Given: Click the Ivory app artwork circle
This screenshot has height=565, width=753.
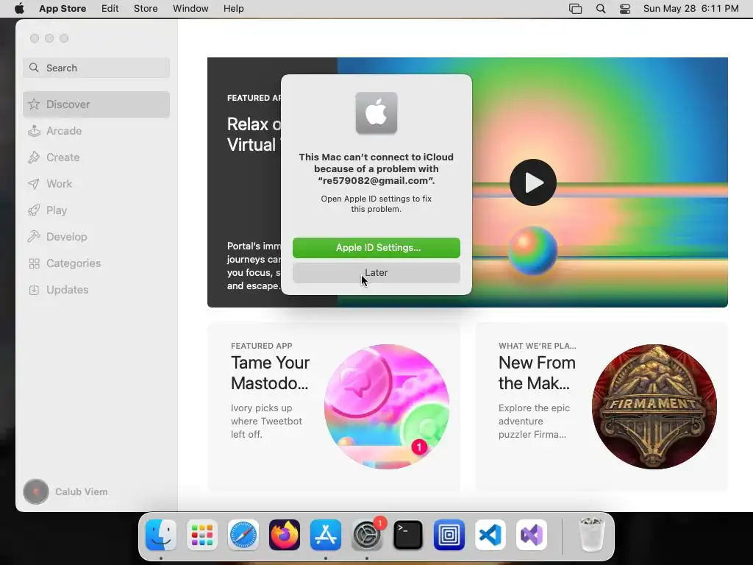Looking at the screenshot, I should pos(387,406).
